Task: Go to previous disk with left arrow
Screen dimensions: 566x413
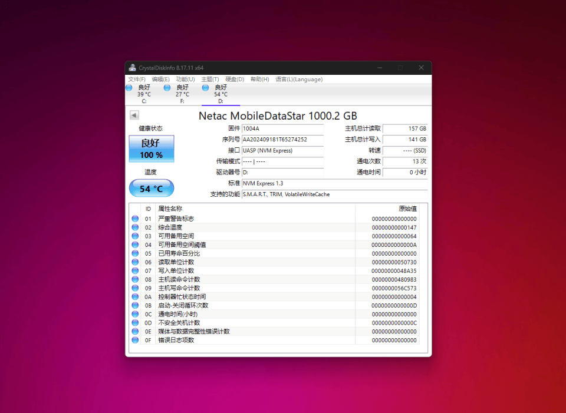Action: [x=134, y=115]
